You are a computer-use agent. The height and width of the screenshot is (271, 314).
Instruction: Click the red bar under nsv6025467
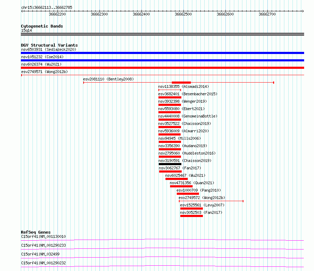177,179
